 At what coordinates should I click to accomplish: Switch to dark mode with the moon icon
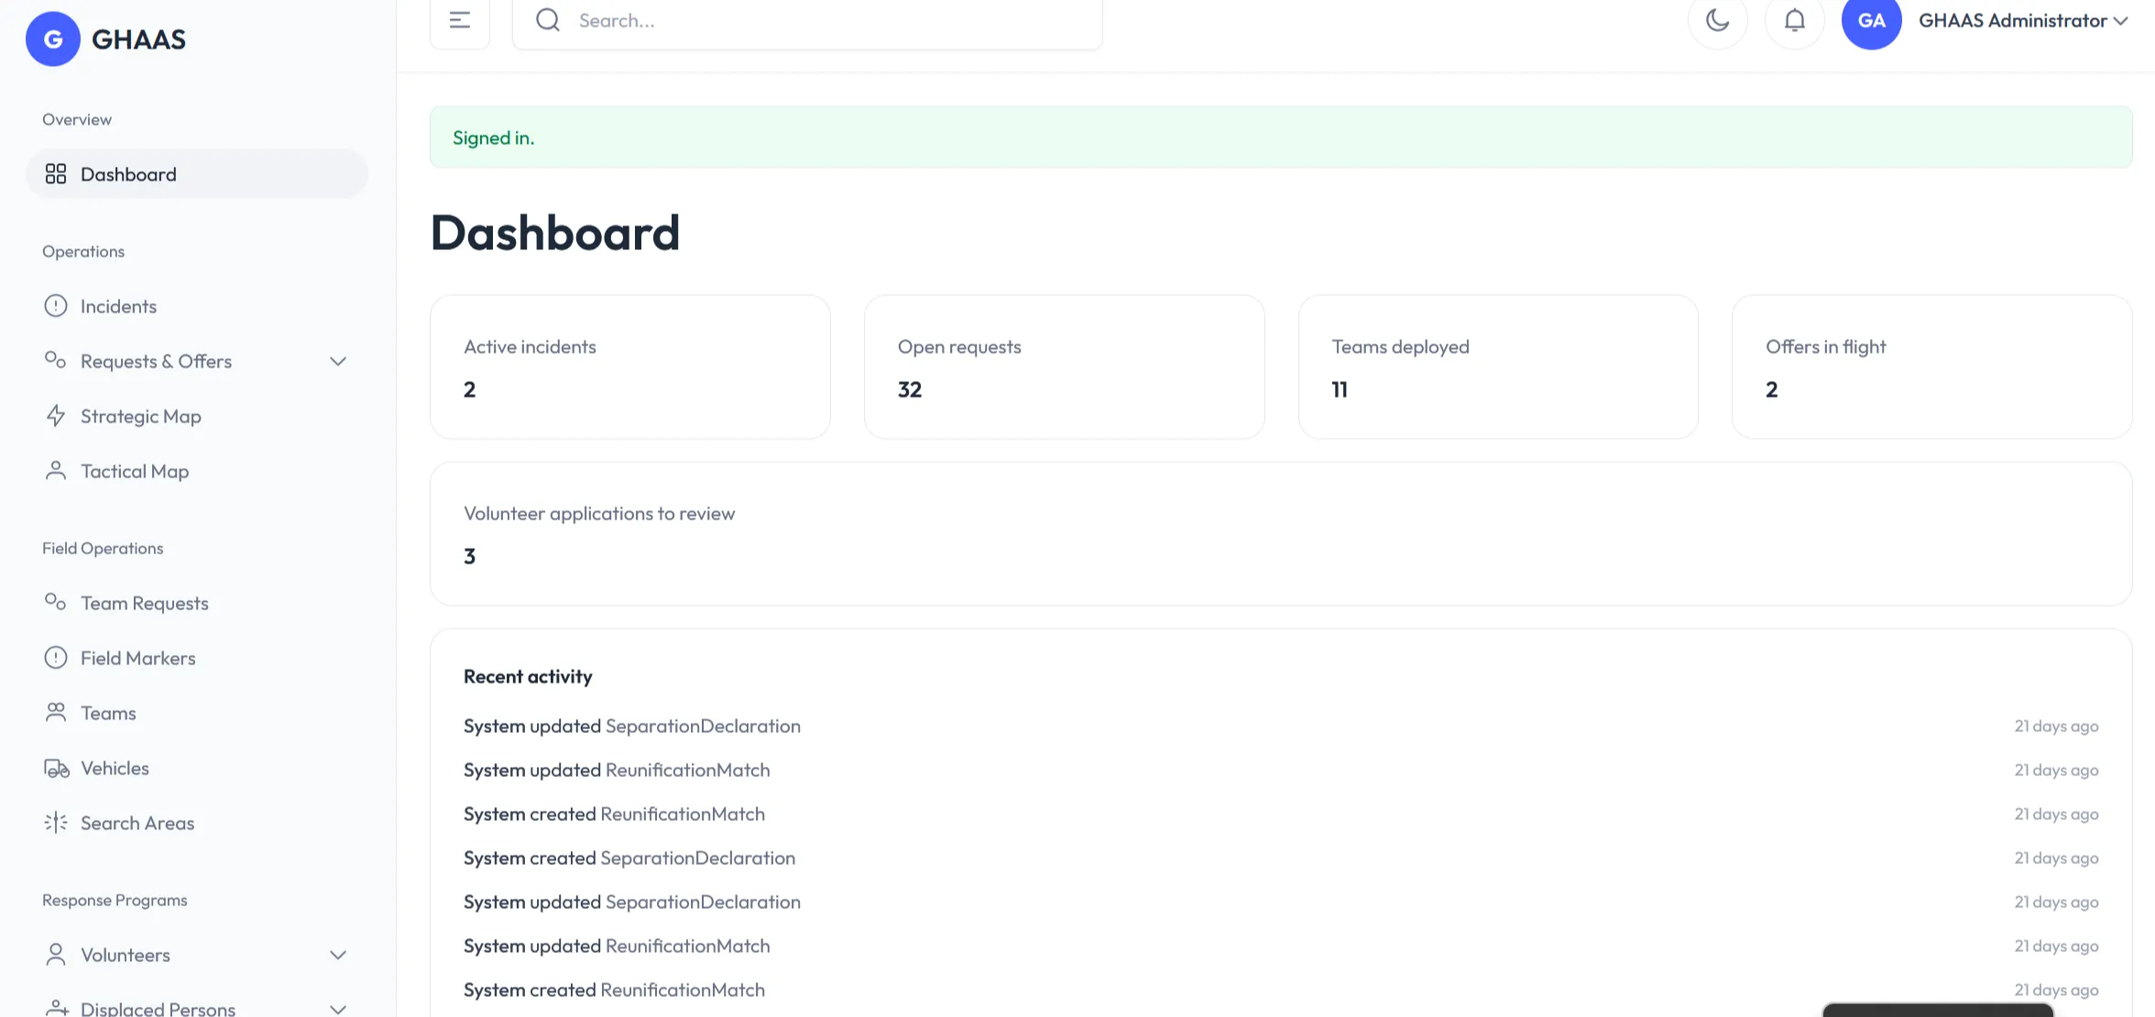click(1718, 20)
